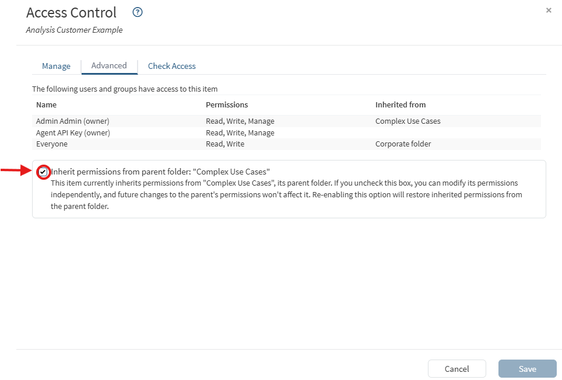Image resolution: width=562 pixels, height=380 pixels.
Task: Open the Check Access tab
Action: coord(171,66)
